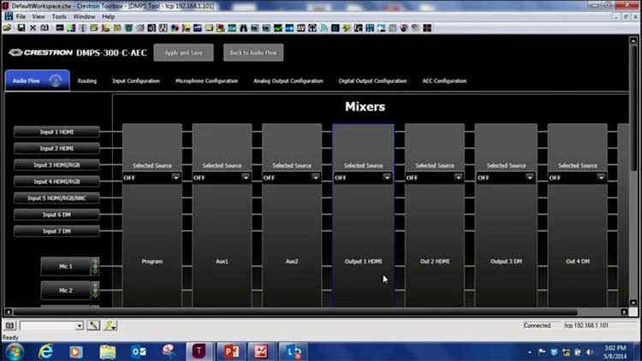Expand the bottom address combo box
This screenshot has width=642, height=361.
(79, 326)
